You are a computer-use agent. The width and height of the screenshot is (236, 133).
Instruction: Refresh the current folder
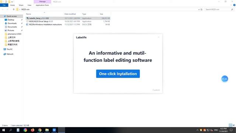(202, 10)
